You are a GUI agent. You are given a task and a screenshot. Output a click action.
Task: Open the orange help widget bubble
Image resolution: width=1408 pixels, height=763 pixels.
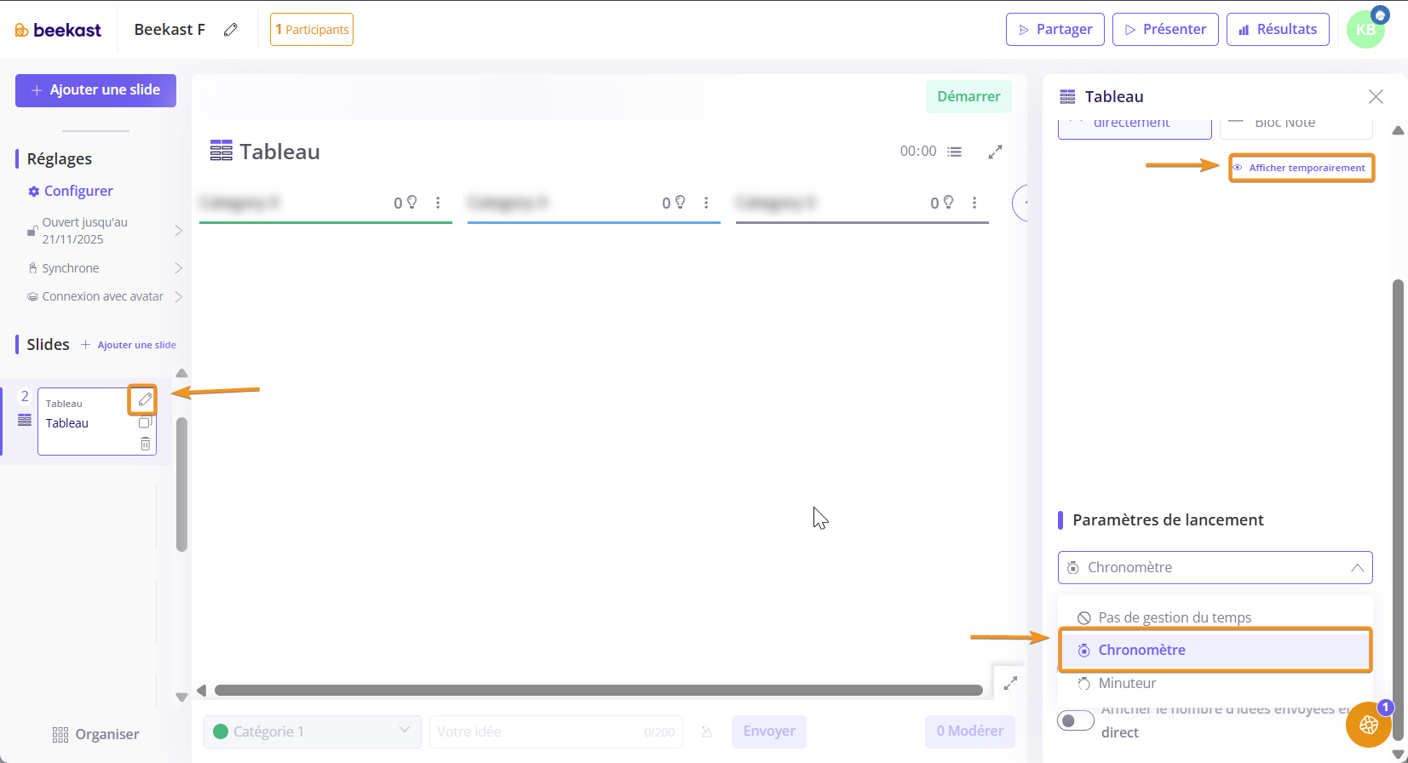1368,725
